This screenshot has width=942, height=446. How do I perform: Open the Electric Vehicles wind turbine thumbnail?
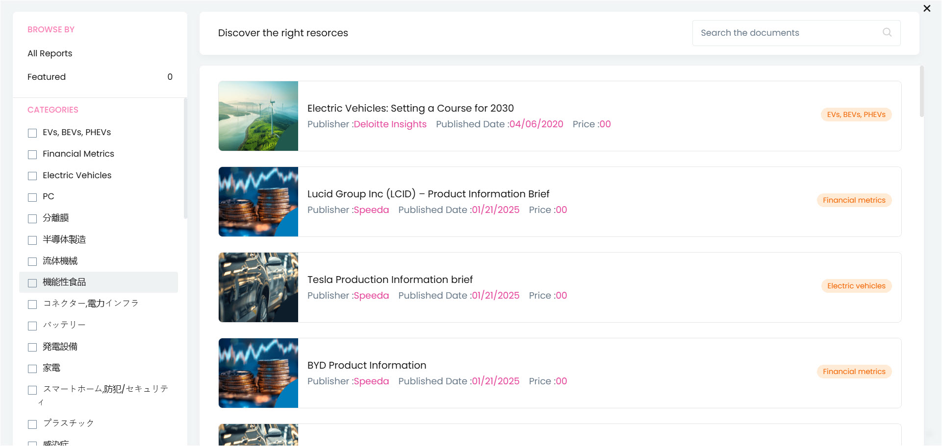pos(258,116)
